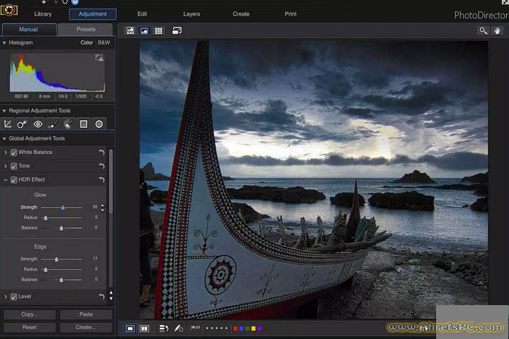Select the Zoom magnifier tool
The height and width of the screenshot is (339, 509).
(x=484, y=30)
